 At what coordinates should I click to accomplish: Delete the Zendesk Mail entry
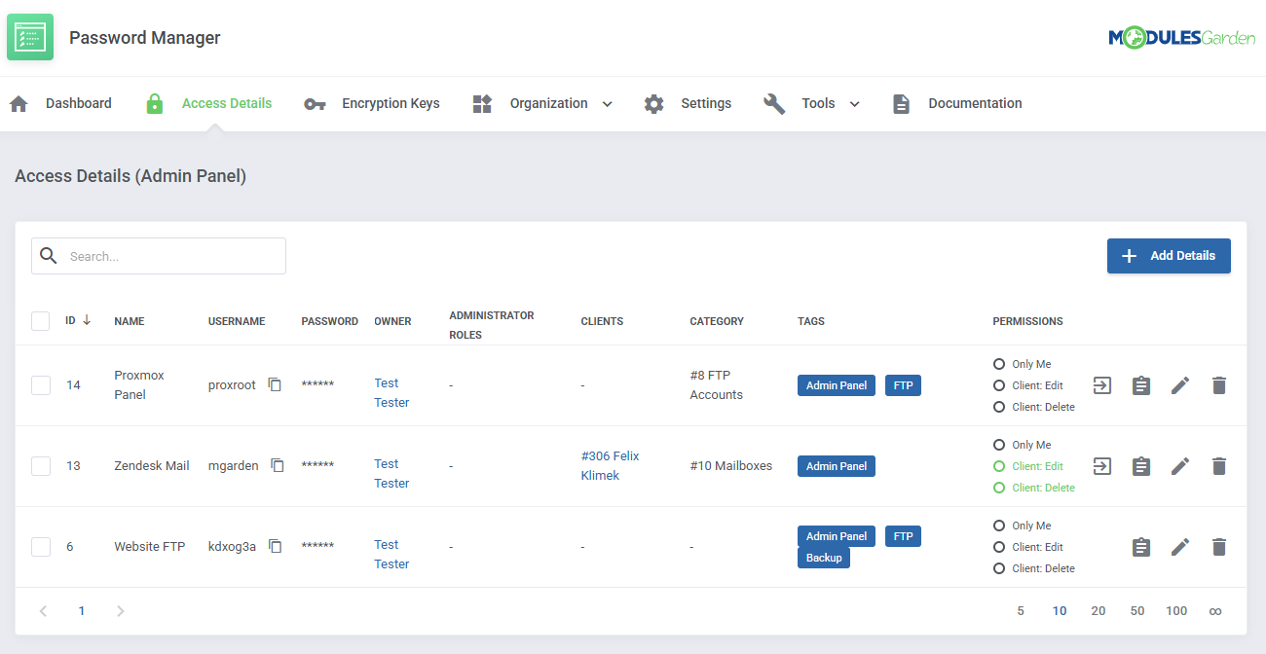[1218, 466]
